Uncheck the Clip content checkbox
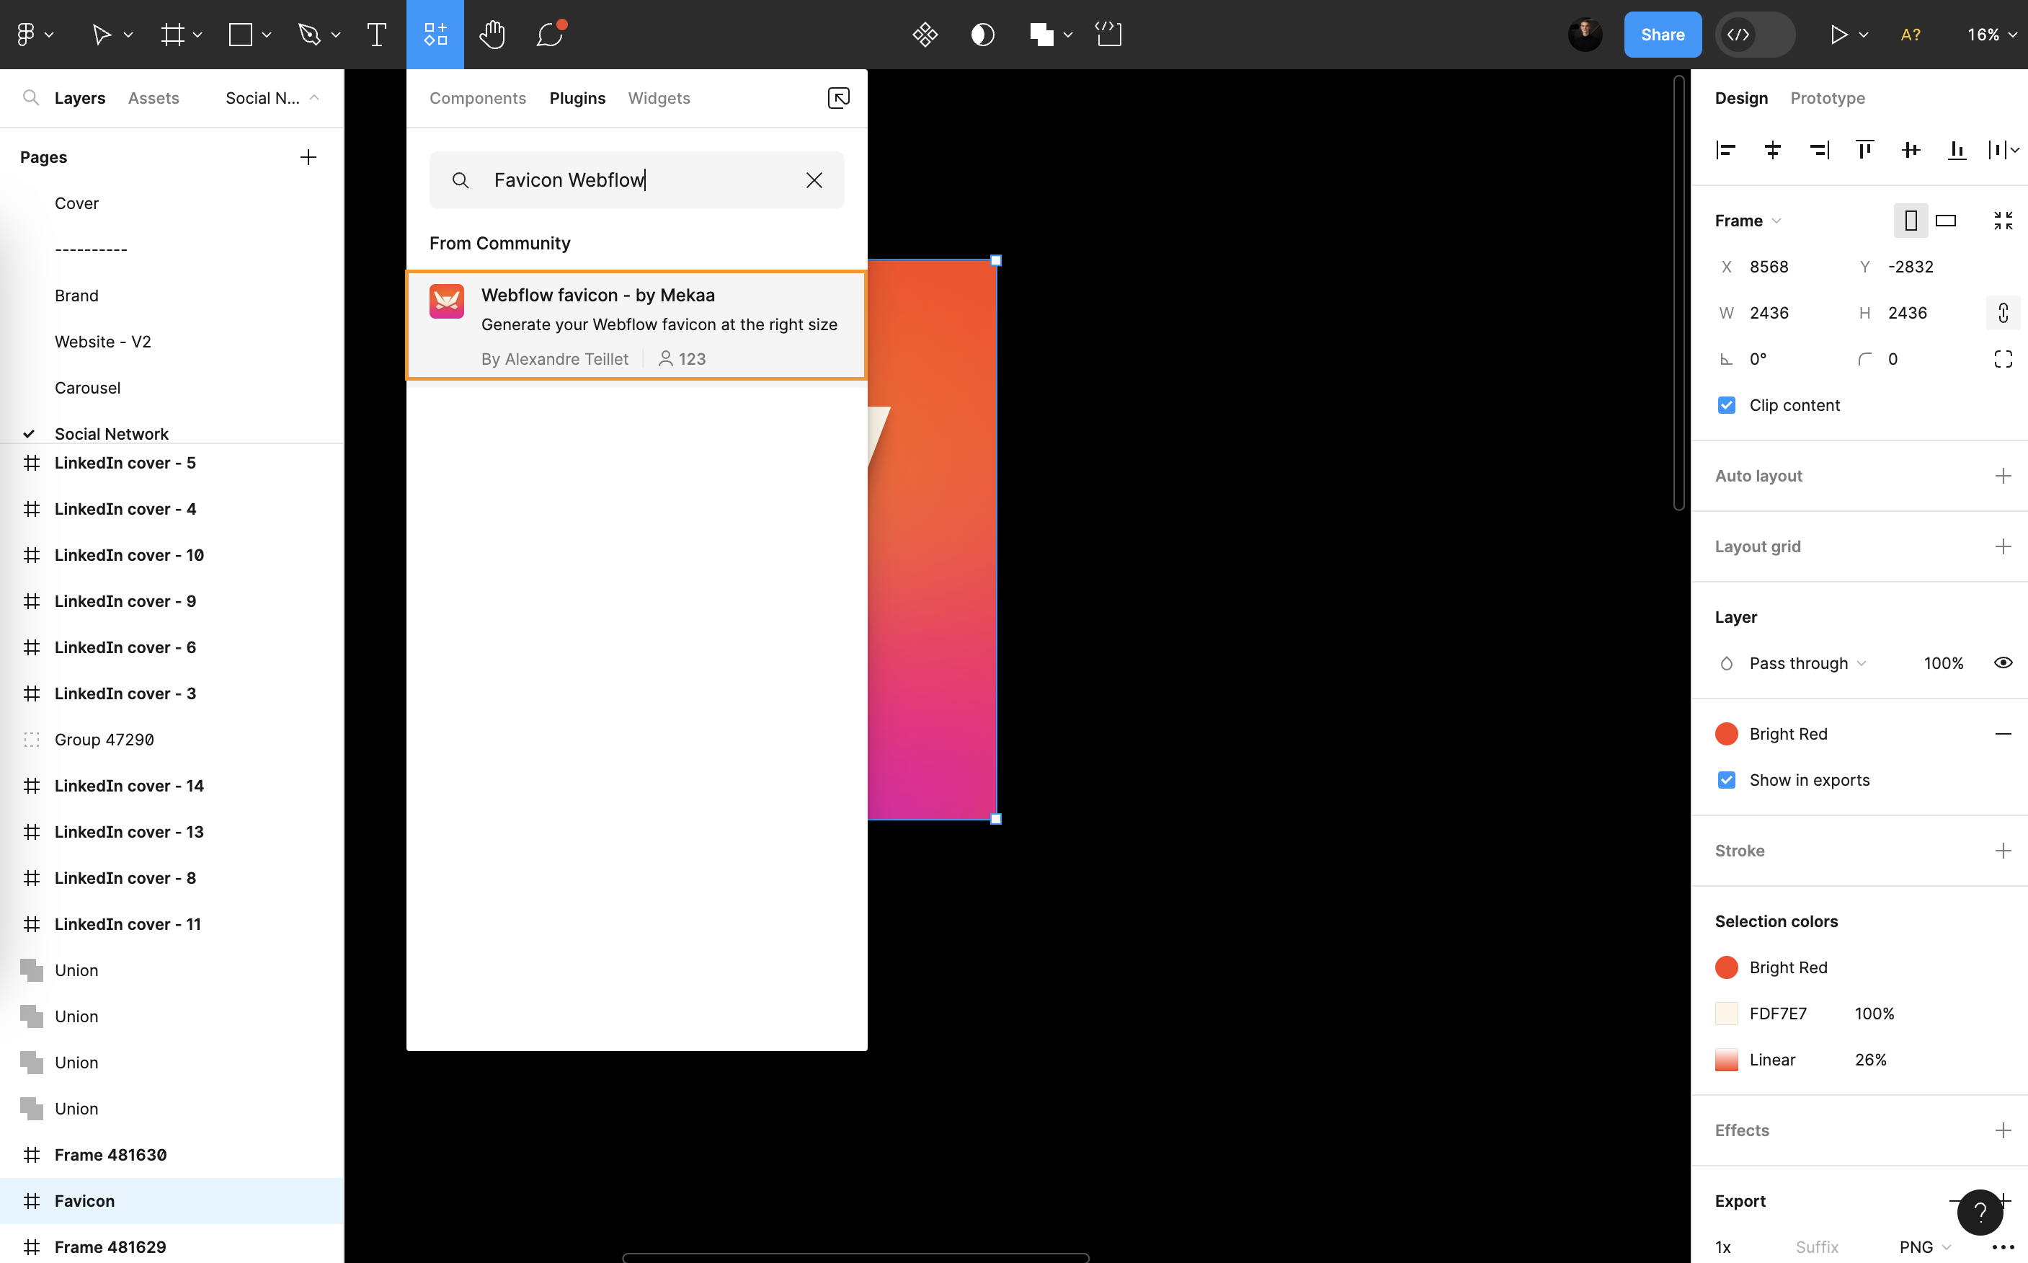The image size is (2028, 1263). click(1727, 405)
